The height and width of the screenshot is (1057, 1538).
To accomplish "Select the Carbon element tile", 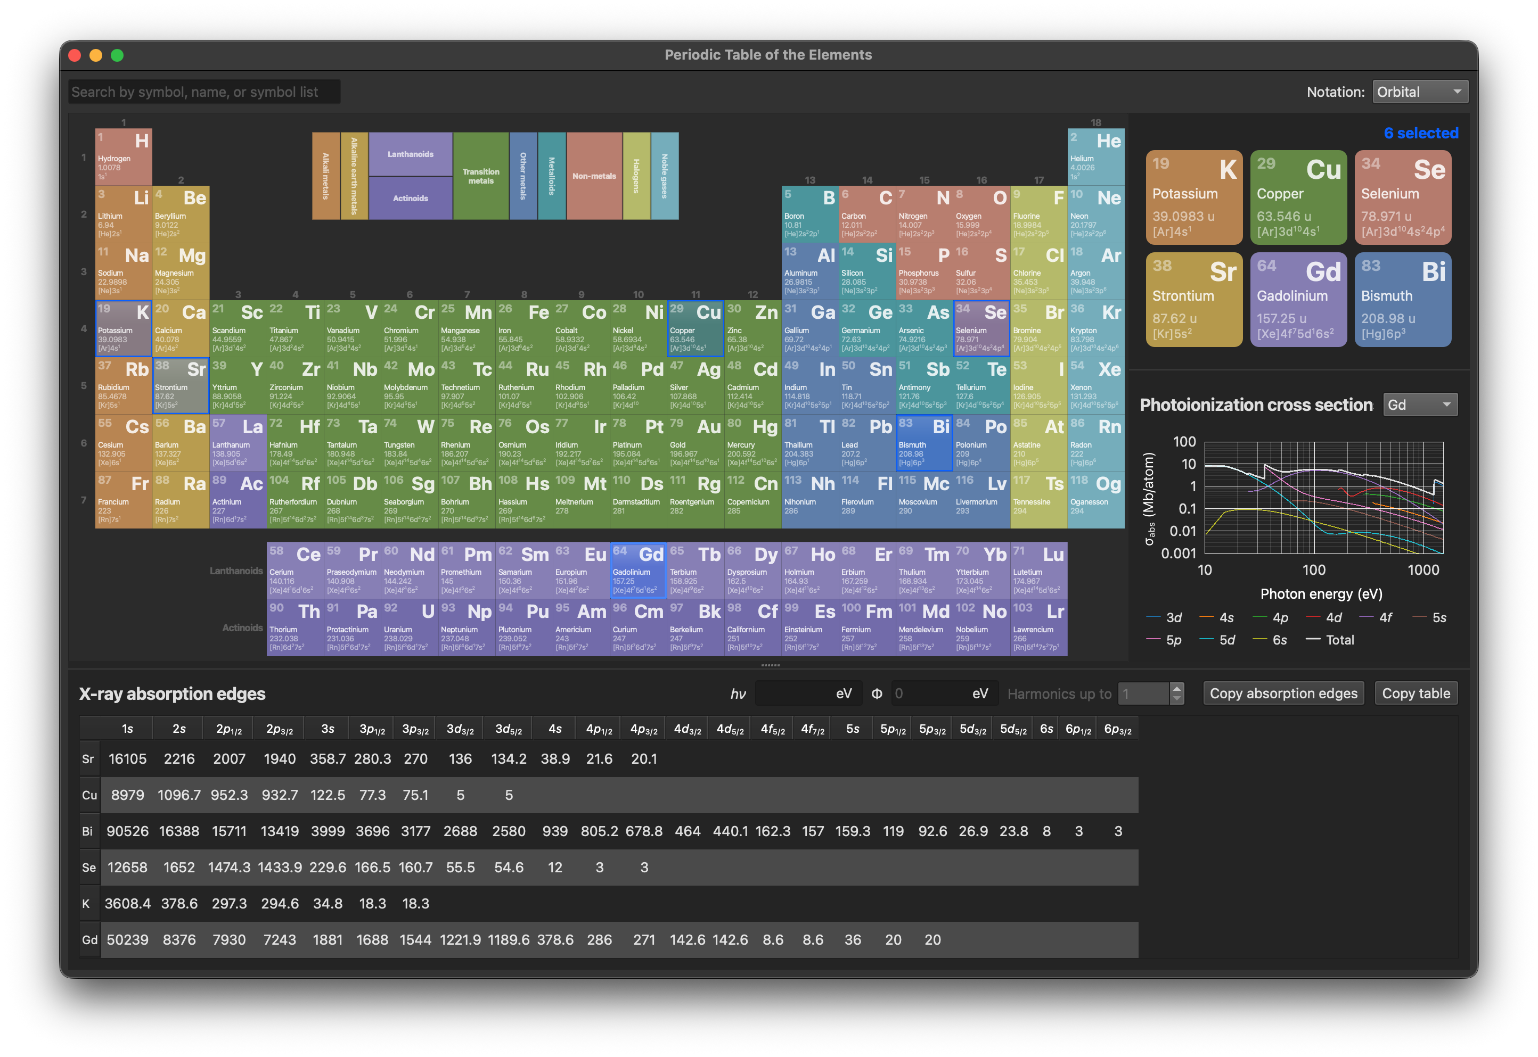I will tap(867, 214).
